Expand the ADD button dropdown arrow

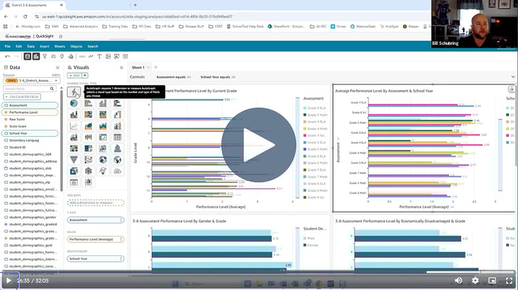(x=85, y=76)
